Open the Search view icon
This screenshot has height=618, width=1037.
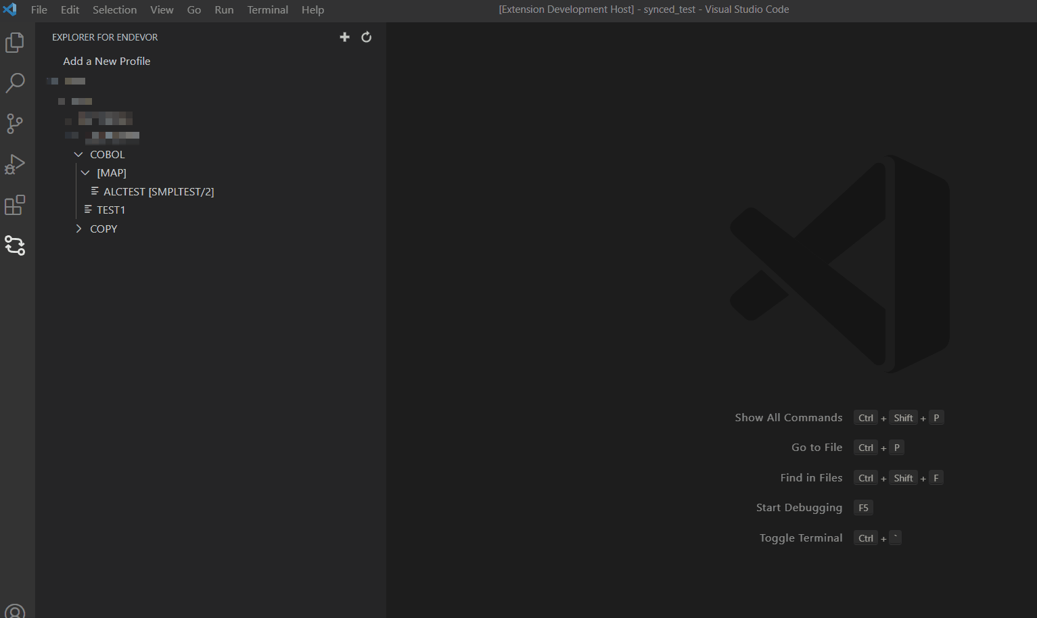click(15, 83)
